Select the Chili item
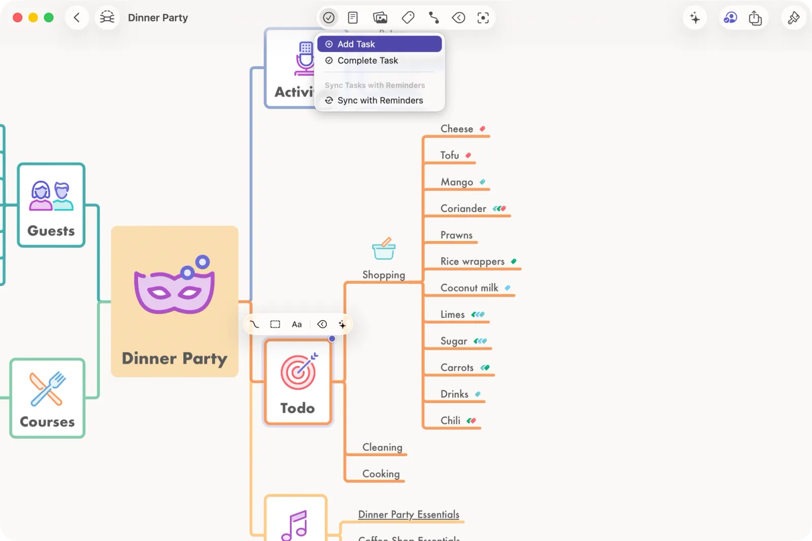Image resolution: width=812 pixels, height=541 pixels. [450, 420]
